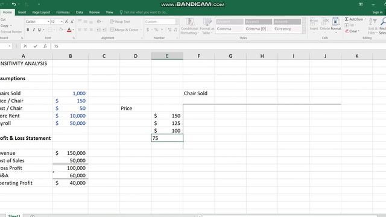Expand Font group dialog launcher
This screenshot has width=386, height=217.
[x=74, y=38]
